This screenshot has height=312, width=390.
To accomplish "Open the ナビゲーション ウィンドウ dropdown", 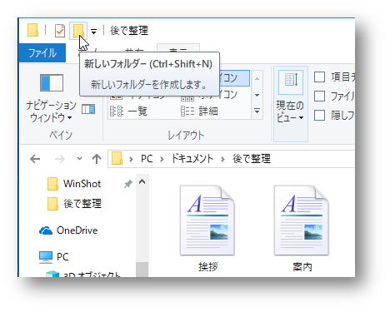I will [51, 98].
